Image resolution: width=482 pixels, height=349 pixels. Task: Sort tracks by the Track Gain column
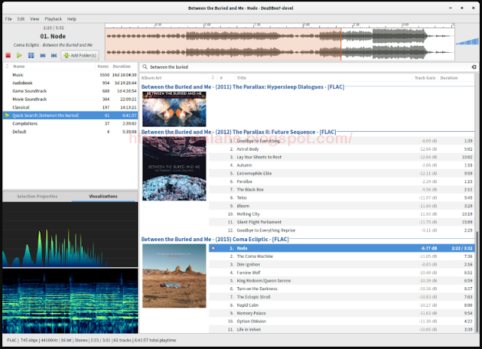tap(425, 78)
